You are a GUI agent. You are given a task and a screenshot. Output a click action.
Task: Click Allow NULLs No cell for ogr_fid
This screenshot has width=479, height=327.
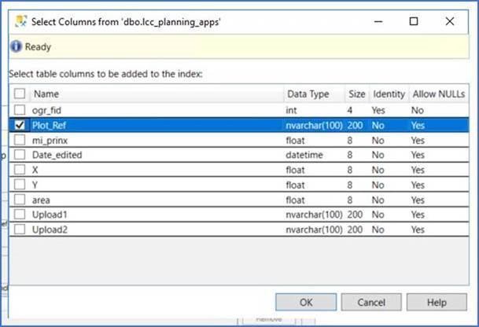[418, 110]
